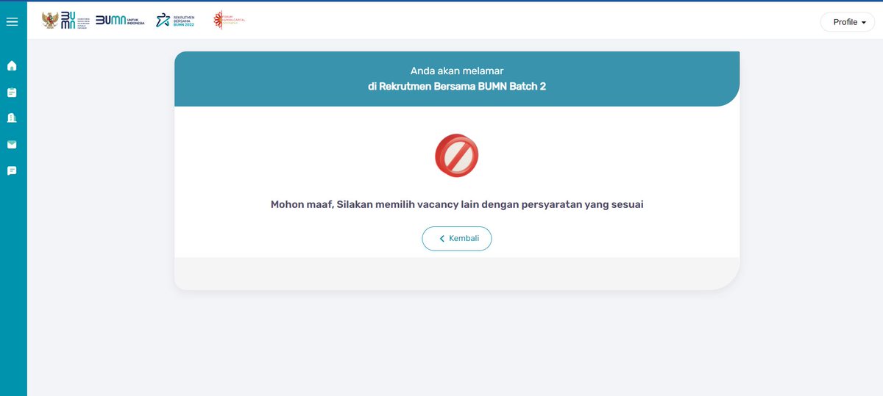
Task: Expand the Profile dropdown
Action: (x=848, y=22)
